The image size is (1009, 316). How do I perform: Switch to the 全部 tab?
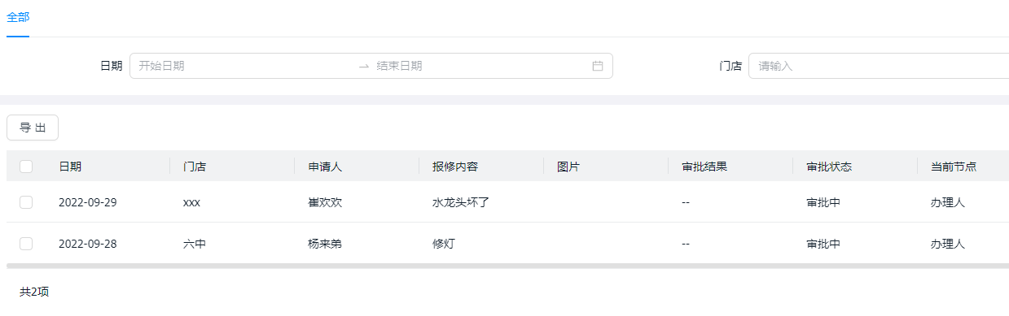click(18, 17)
